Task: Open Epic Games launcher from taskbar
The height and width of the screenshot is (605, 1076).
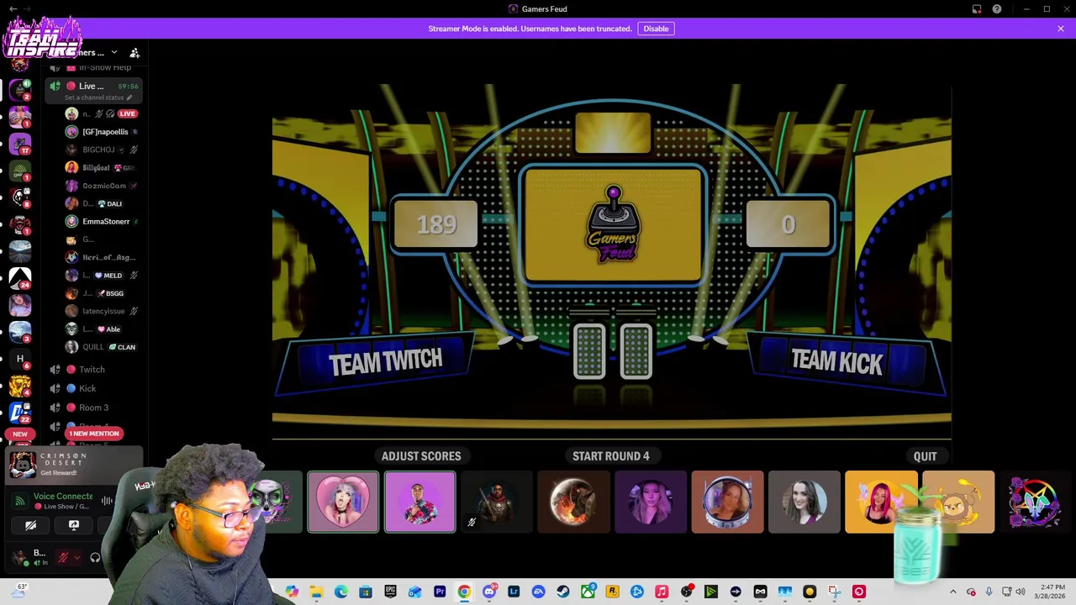Action: 390,592
